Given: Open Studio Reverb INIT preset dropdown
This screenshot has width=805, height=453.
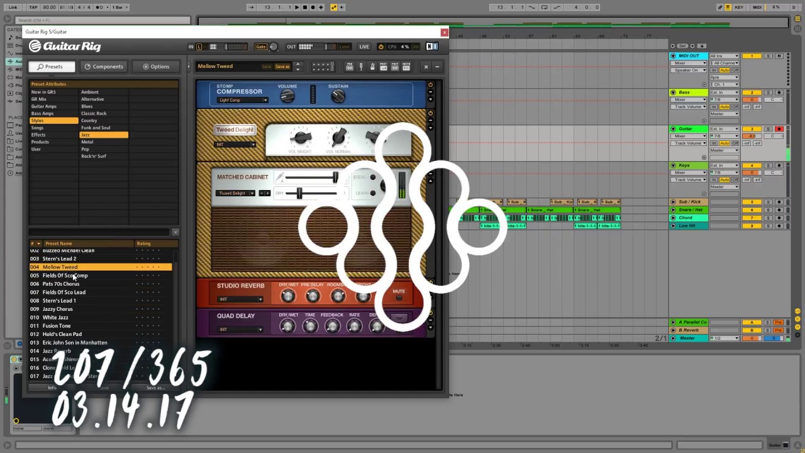Looking at the screenshot, I should (x=240, y=299).
